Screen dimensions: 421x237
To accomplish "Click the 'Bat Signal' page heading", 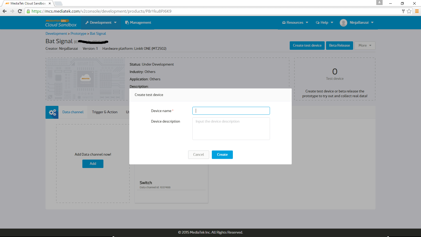I will click(x=59, y=41).
